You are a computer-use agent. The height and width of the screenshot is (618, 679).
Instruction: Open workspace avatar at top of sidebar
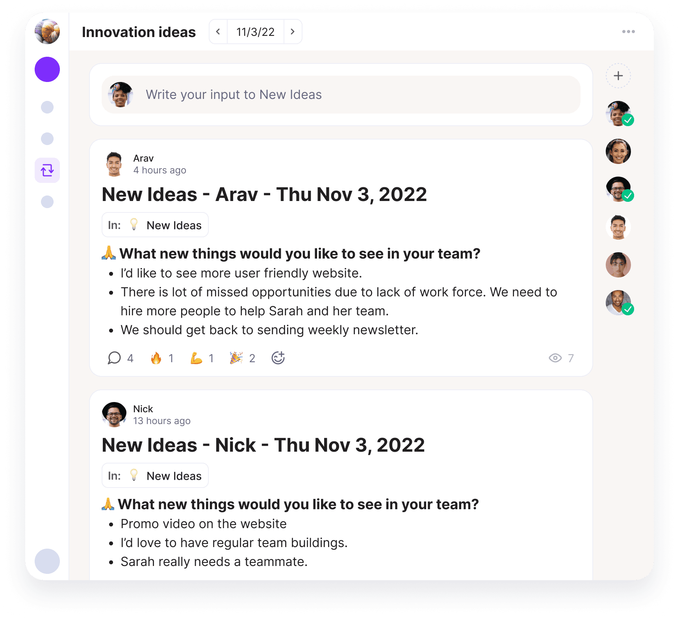(x=47, y=32)
